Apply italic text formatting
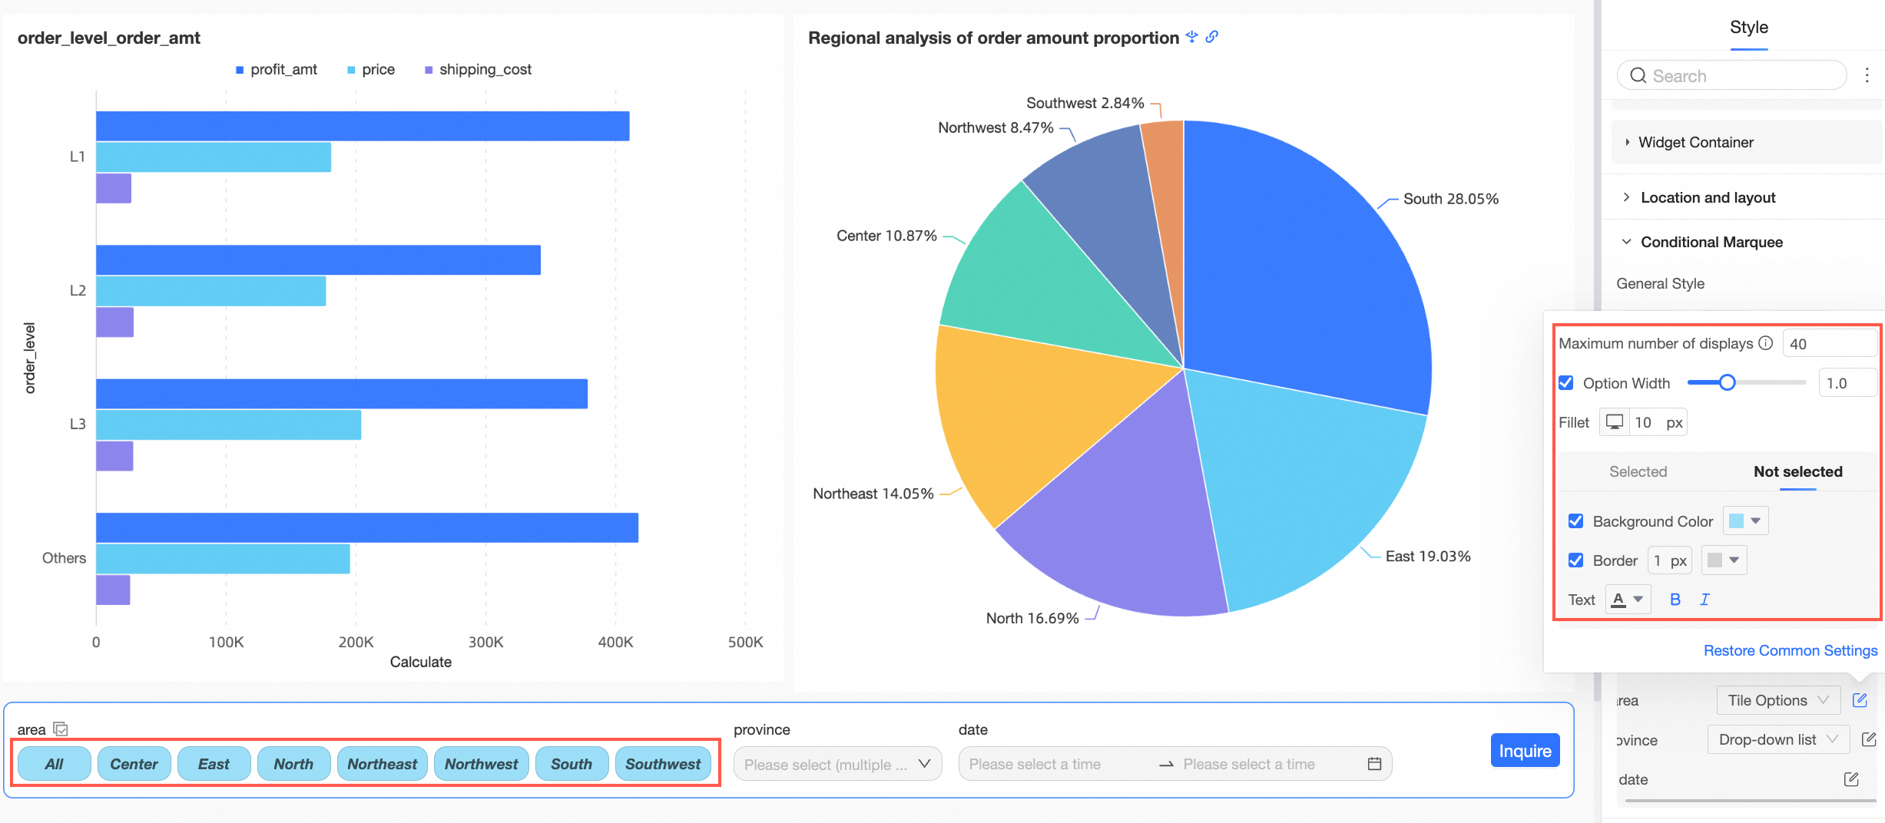 [x=1704, y=600]
